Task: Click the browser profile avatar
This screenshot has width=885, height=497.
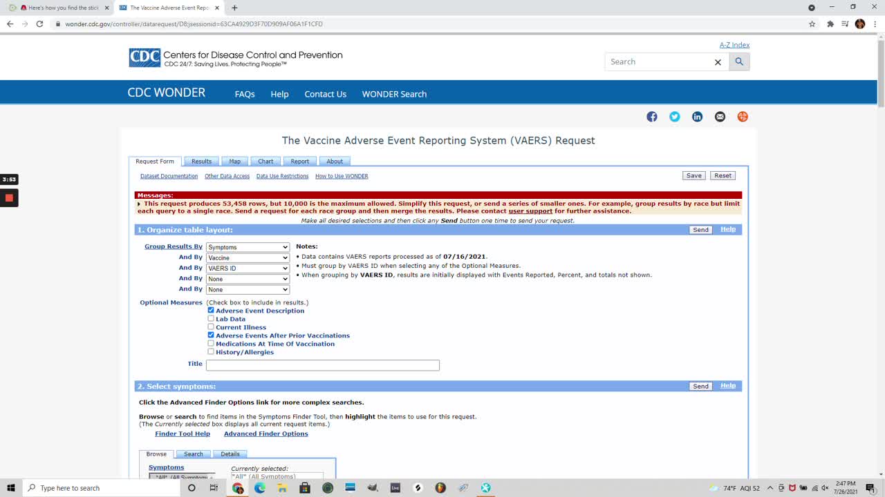Action: 860,23
